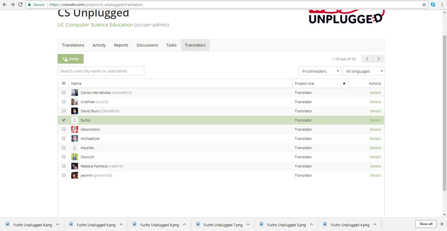The image size is (447, 231).
Task: Open Chrome's three-dot menu
Action: (442, 5)
